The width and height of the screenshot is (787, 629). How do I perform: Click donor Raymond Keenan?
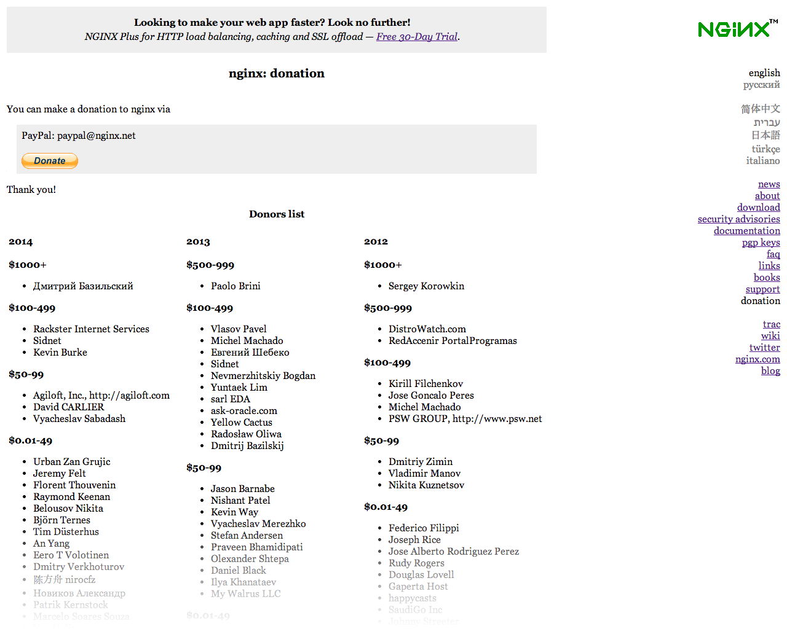pyautogui.click(x=72, y=497)
